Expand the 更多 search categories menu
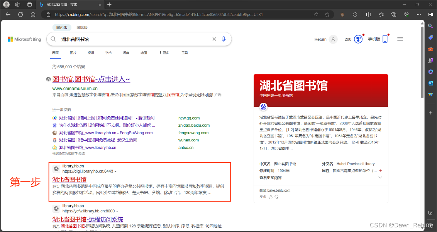 164,52
